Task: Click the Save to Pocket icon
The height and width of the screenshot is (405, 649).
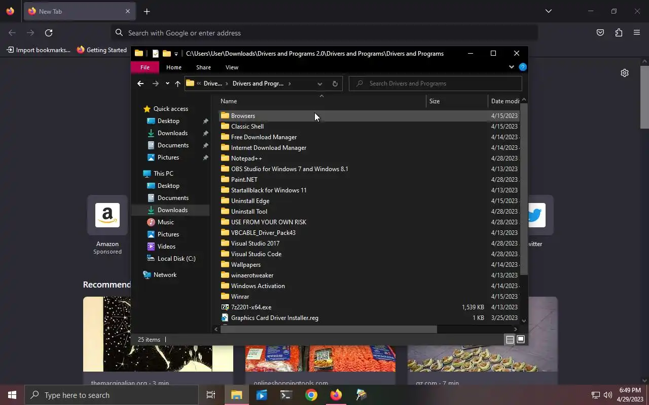Action: (600, 32)
